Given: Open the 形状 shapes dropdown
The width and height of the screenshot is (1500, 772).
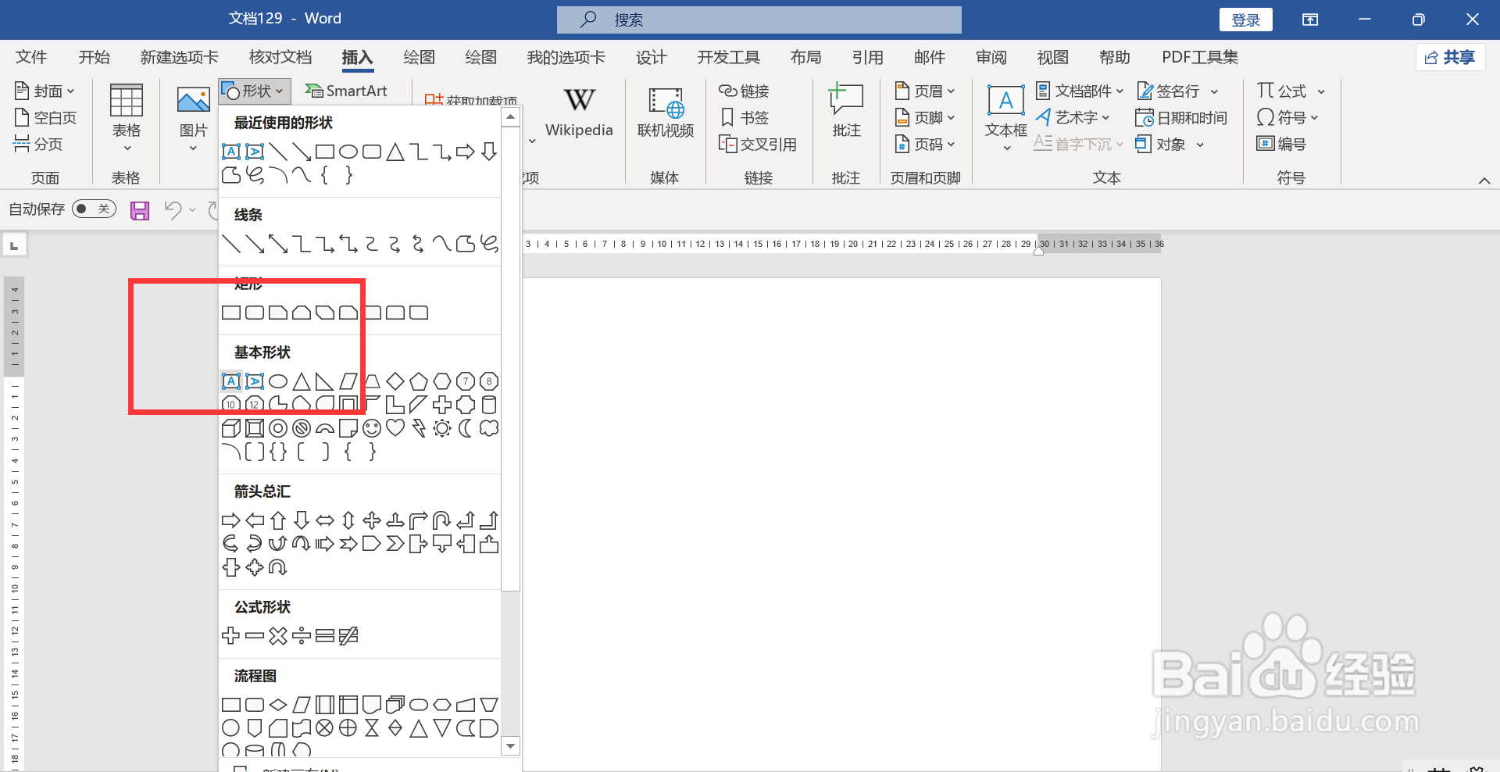Looking at the screenshot, I should [255, 91].
